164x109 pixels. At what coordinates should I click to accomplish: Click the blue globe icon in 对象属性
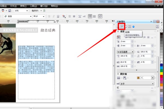point(133,27)
